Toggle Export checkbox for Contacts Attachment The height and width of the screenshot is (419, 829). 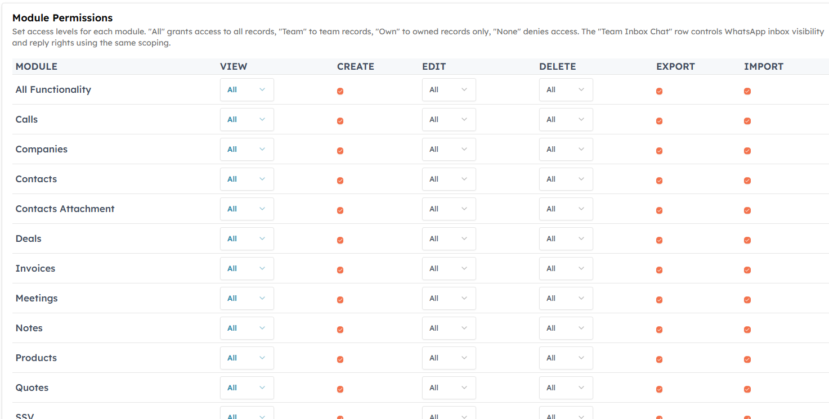(x=659, y=210)
